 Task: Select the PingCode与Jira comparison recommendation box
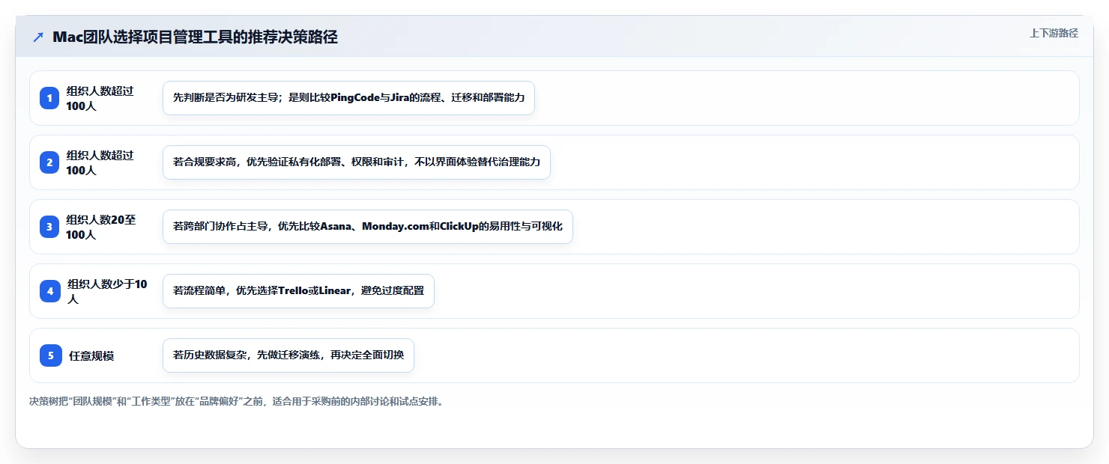[348, 98]
